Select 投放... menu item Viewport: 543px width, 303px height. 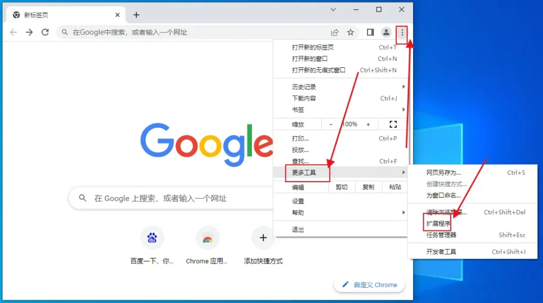(x=341, y=150)
